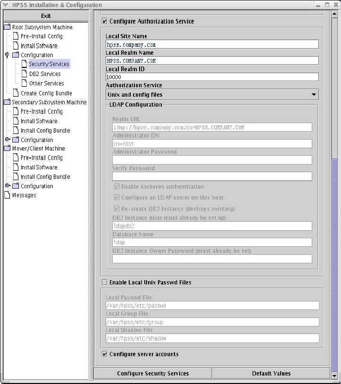The width and height of the screenshot is (341, 384).
Task: Uncheck Configure Authorization Service checkbox
Action: pyautogui.click(x=105, y=21)
